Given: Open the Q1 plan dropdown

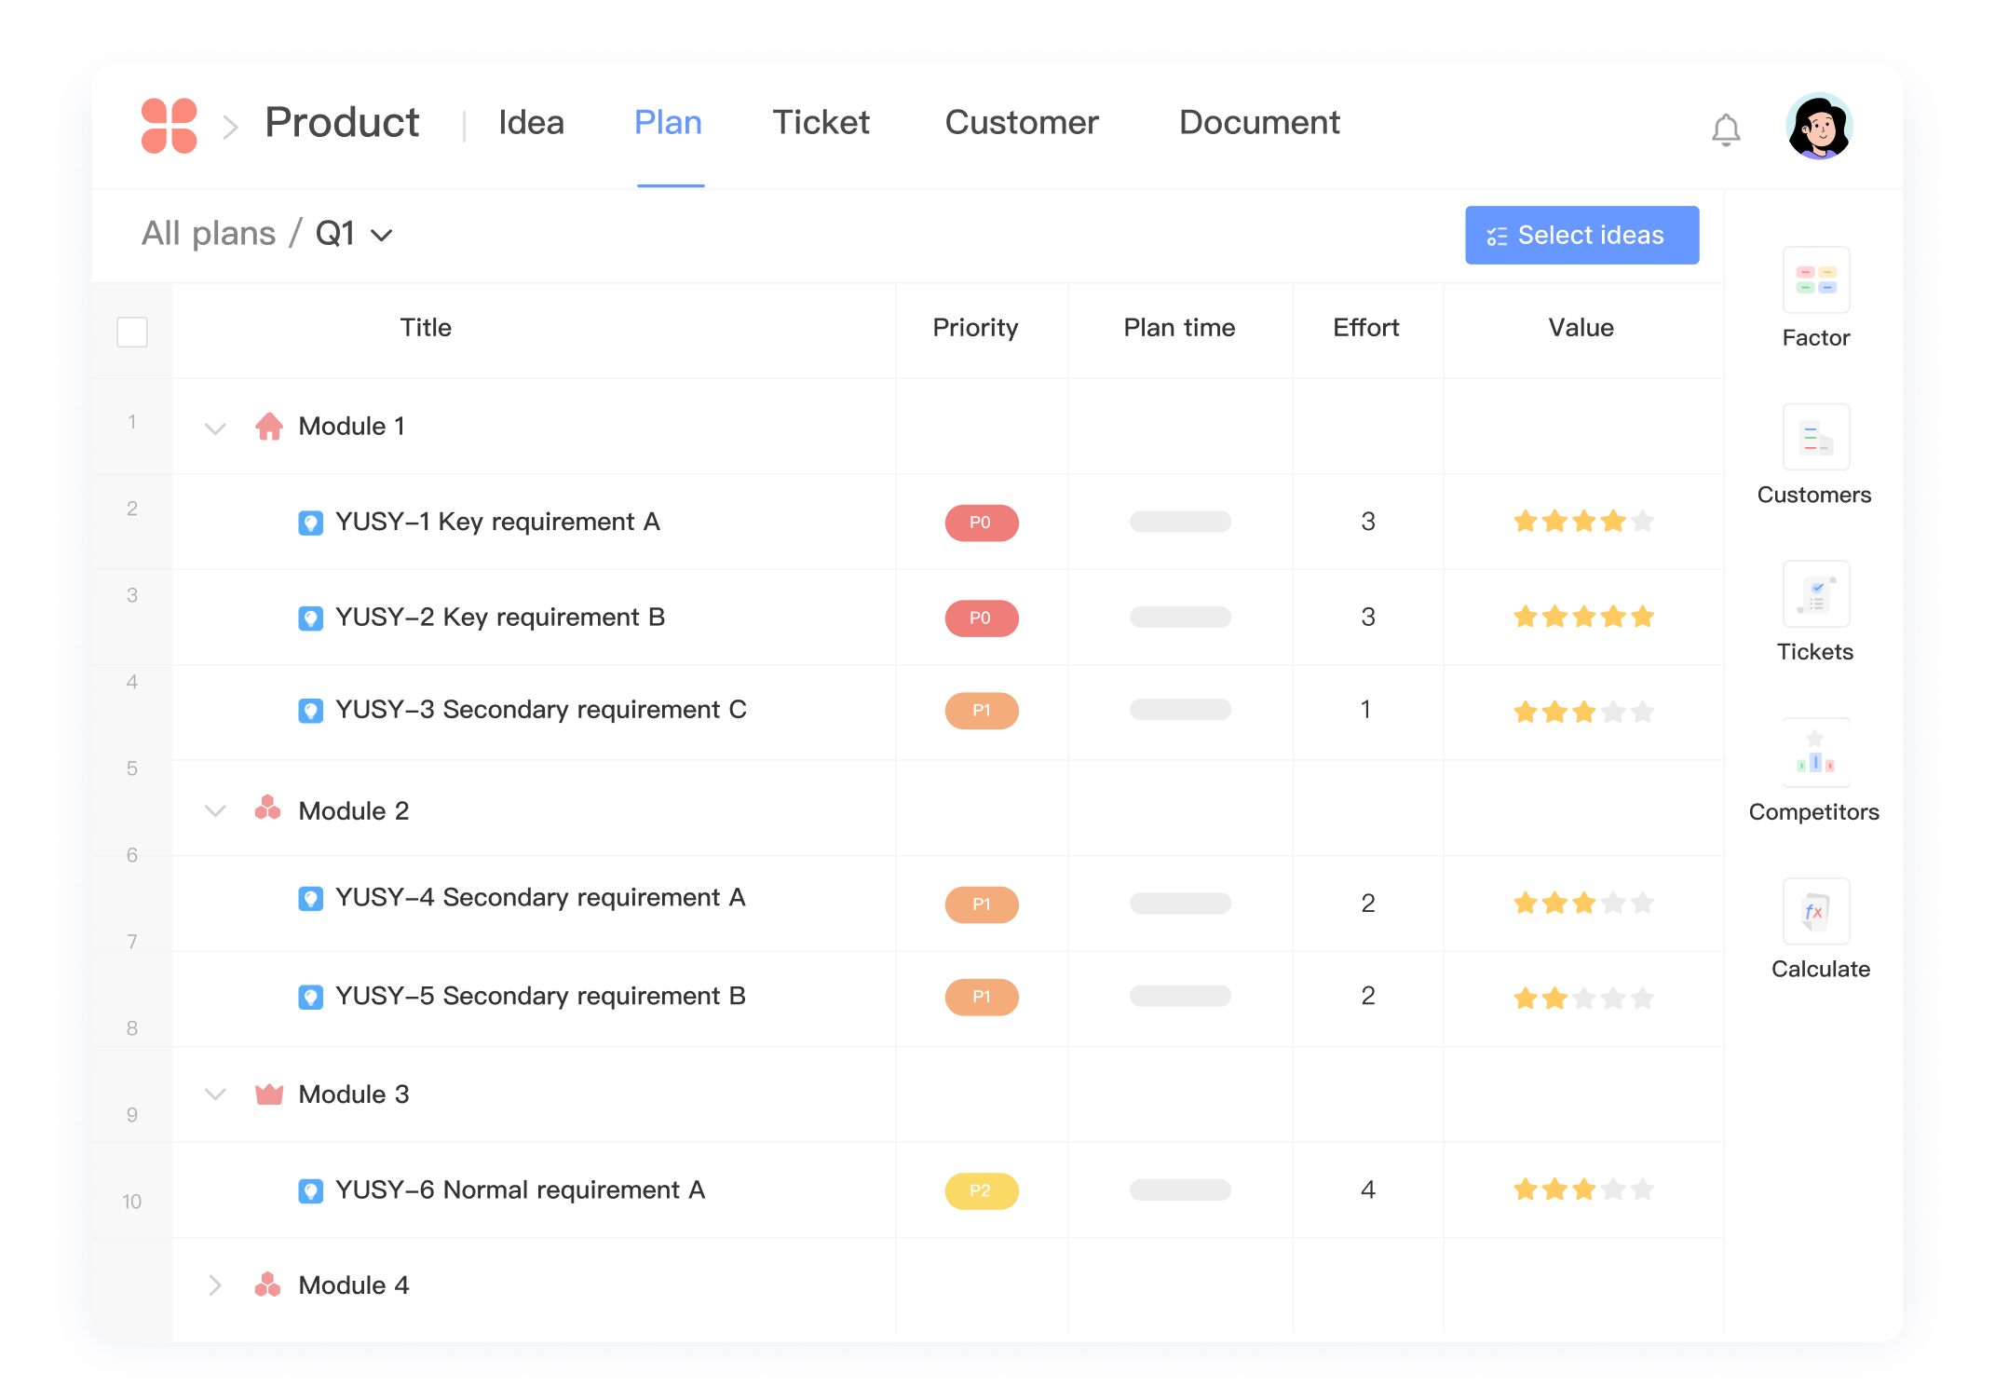Looking at the screenshot, I should (x=352, y=234).
